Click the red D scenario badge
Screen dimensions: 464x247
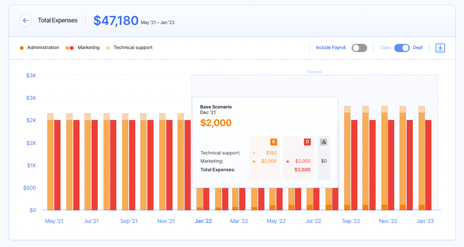pyautogui.click(x=307, y=142)
